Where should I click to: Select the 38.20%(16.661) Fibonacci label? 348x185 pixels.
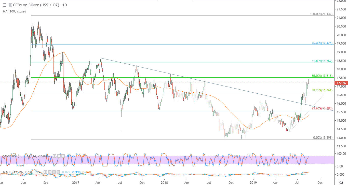(322, 90)
